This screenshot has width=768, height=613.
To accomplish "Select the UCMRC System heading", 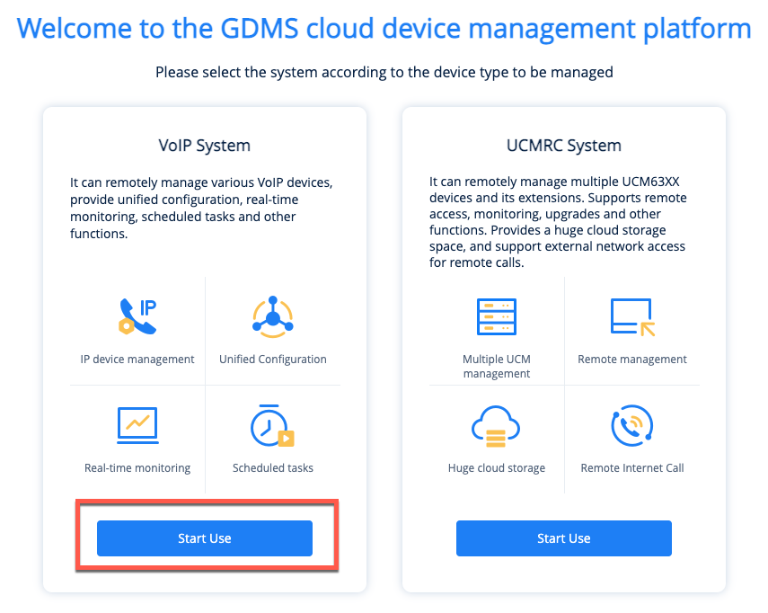I will click(x=564, y=146).
